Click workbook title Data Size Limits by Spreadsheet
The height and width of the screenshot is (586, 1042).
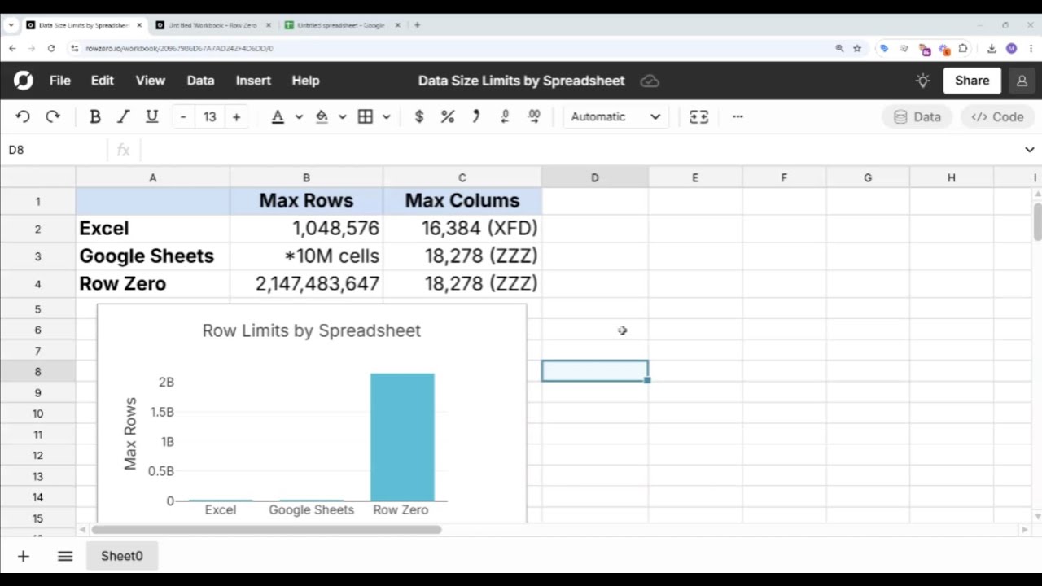tap(521, 81)
